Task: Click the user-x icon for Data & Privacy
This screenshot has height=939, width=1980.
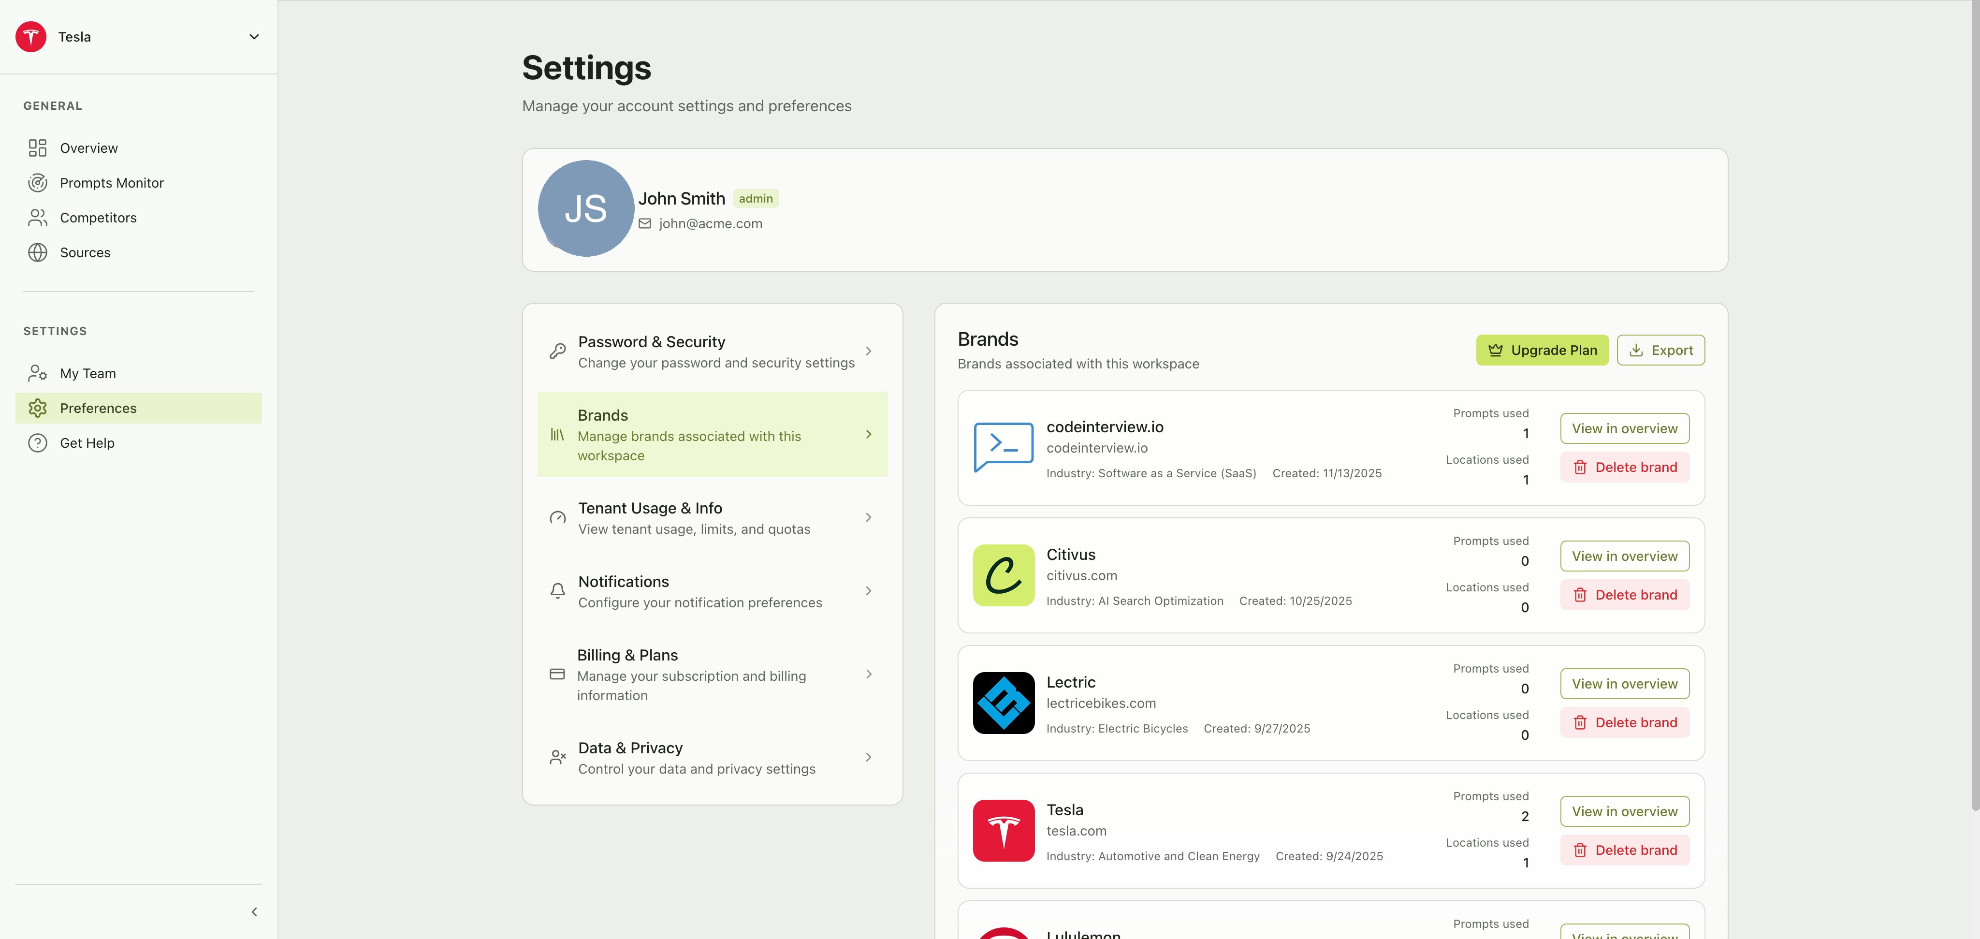Action: [558, 758]
